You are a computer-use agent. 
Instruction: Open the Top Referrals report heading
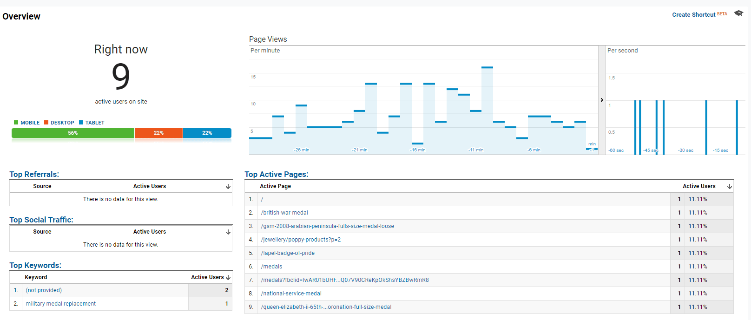point(34,174)
